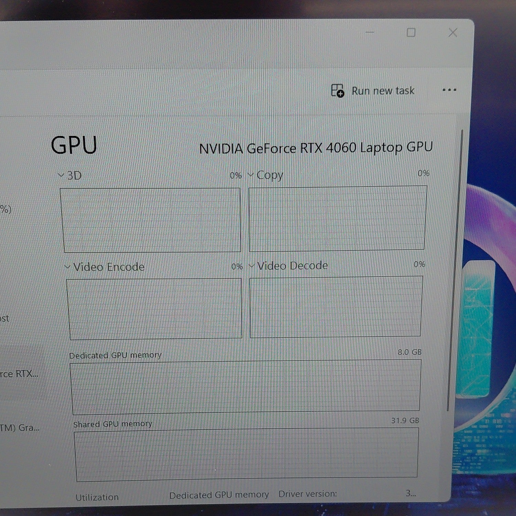Click the Shared GPU memory label

click(x=112, y=424)
